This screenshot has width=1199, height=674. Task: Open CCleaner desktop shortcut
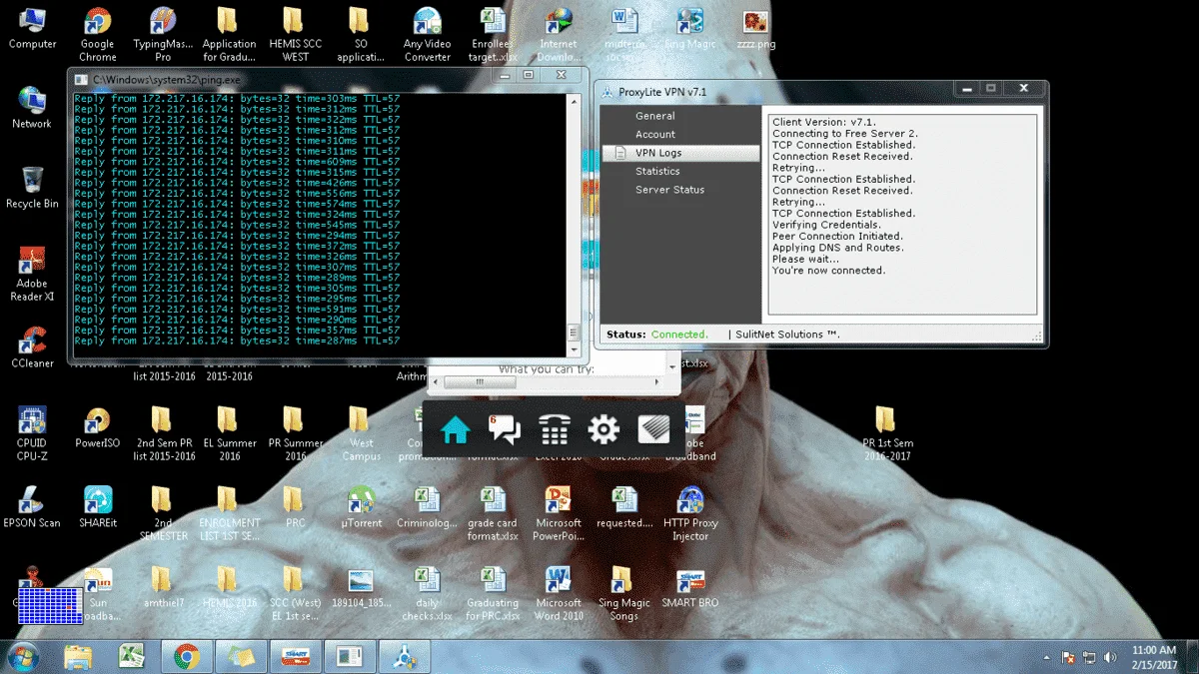pos(32,347)
